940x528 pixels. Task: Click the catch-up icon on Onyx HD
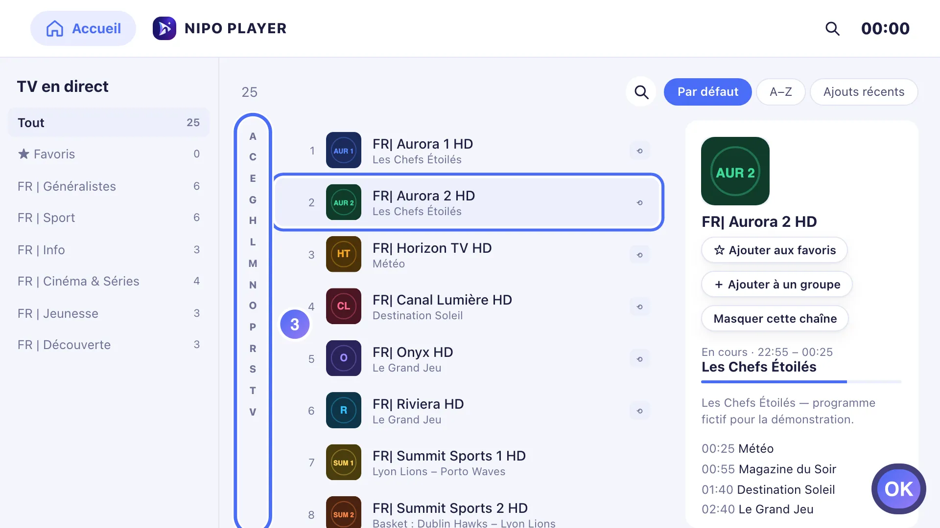click(x=639, y=359)
